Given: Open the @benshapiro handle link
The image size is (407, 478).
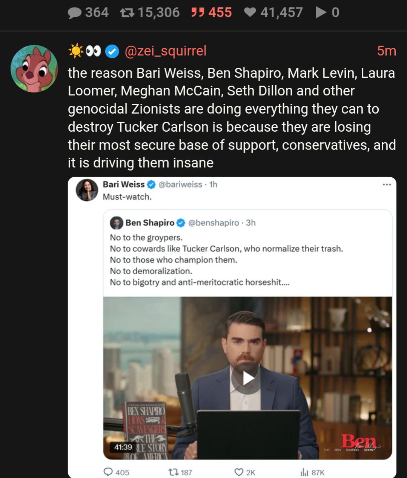Looking at the screenshot, I should (213, 223).
